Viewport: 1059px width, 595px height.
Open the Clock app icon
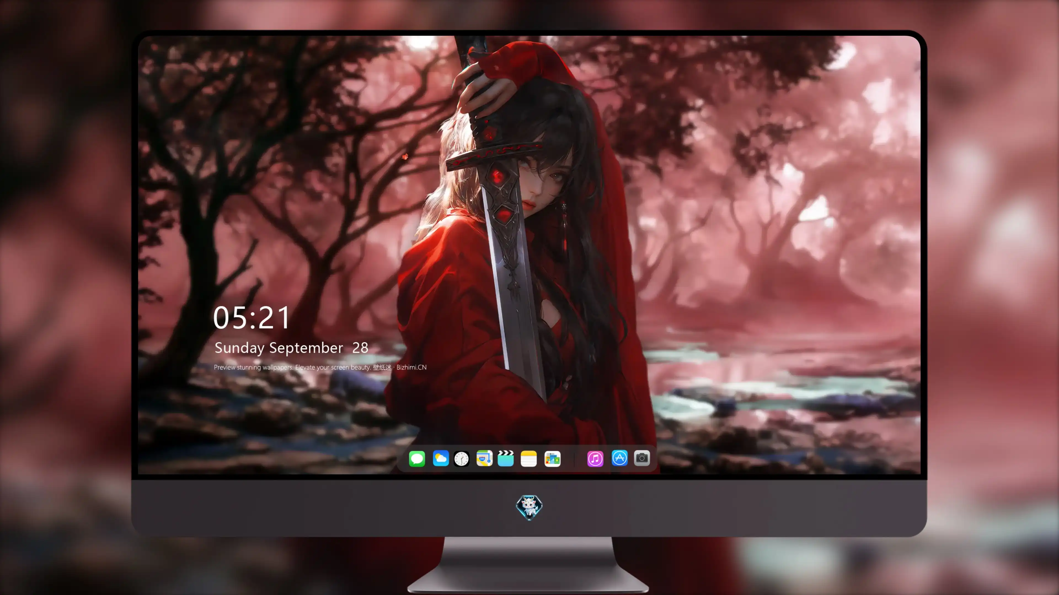point(461,459)
